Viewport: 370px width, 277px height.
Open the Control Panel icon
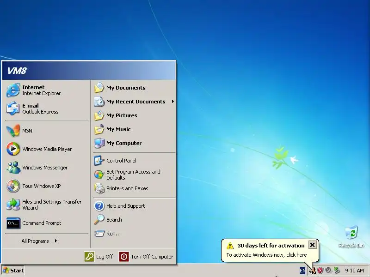pos(99,161)
